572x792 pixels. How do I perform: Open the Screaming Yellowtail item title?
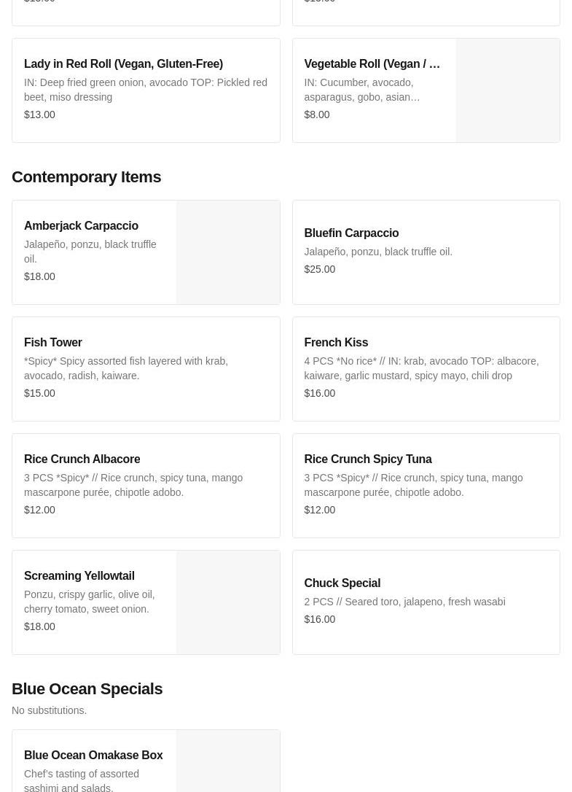[79, 576]
